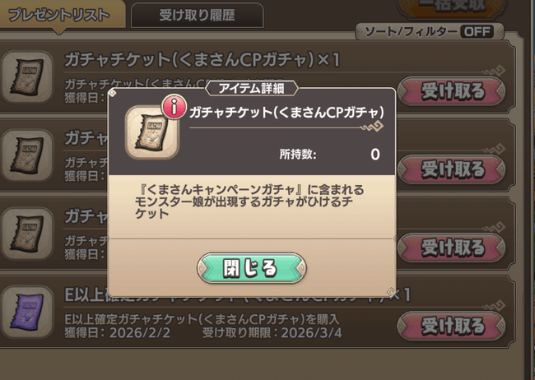
Task: Claim the E以上確定 ticket with 受け取る
Action: (451, 326)
